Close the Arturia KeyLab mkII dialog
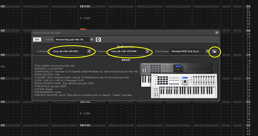Image resolution: width=258 pixels, height=136 pixels. point(217,33)
